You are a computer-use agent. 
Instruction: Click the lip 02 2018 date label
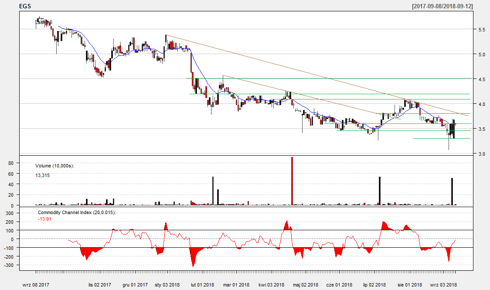click(374, 285)
